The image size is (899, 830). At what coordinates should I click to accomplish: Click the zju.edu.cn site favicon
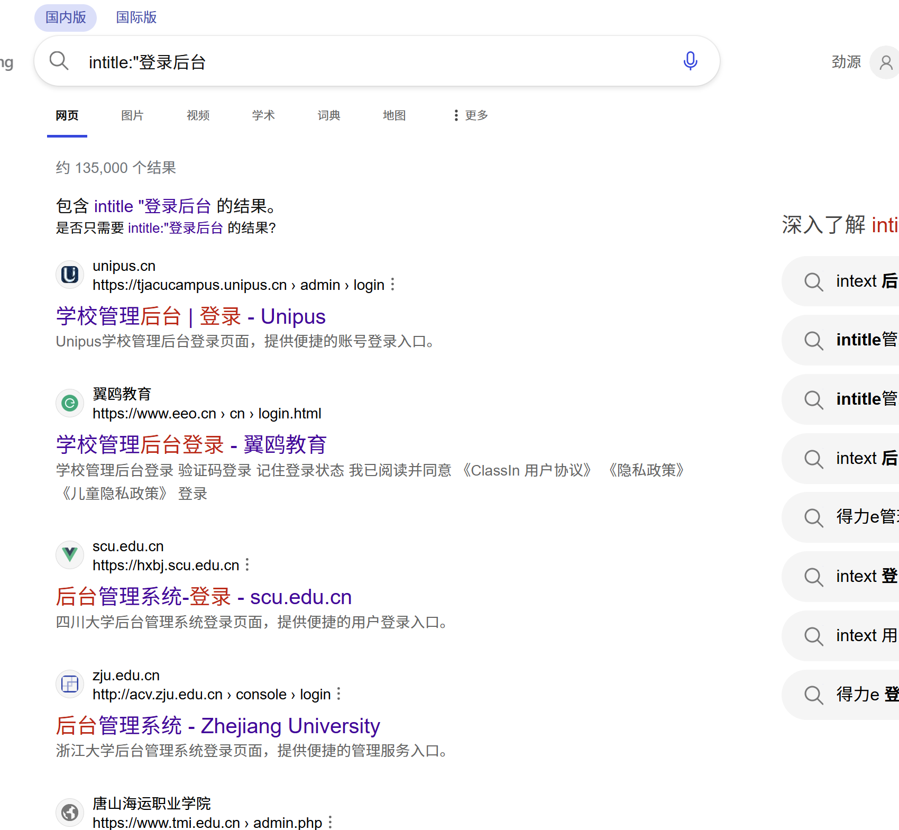coord(70,684)
